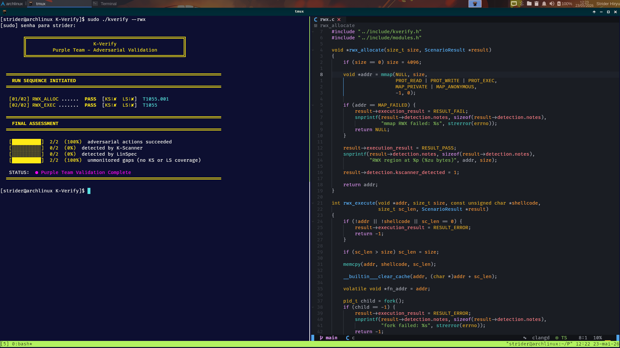Click the C filetype icon on rwx.c tab
Image resolution: width=620 pixels, height=348 pixels.
(315, 19)
